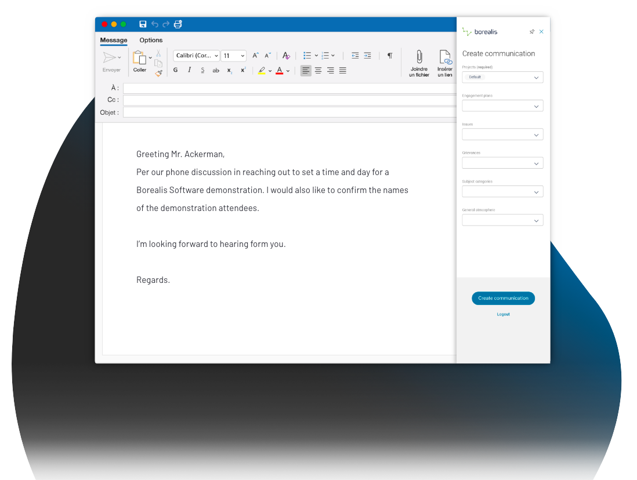Viewport: 637px width, 480px height.
Task: Click the Joindre un fichier paperclip icon
Action: tap(419, 57)
